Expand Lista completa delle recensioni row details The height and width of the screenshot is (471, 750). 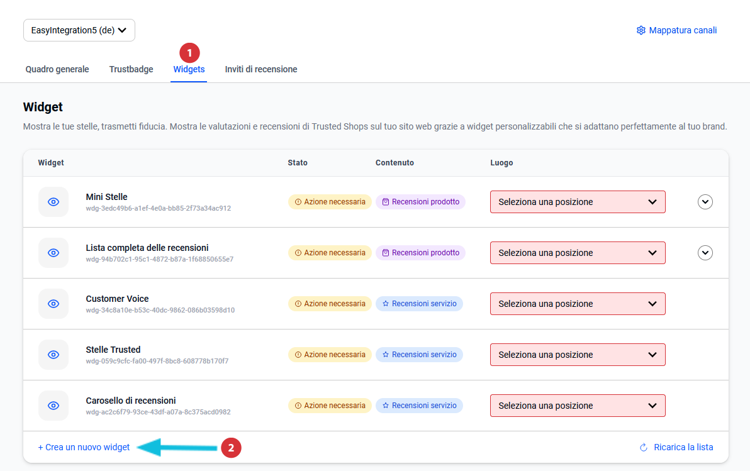pyautogui.click(x=705, y=253)
